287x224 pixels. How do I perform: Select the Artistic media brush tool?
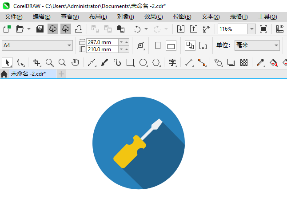[x=104, y=62]
